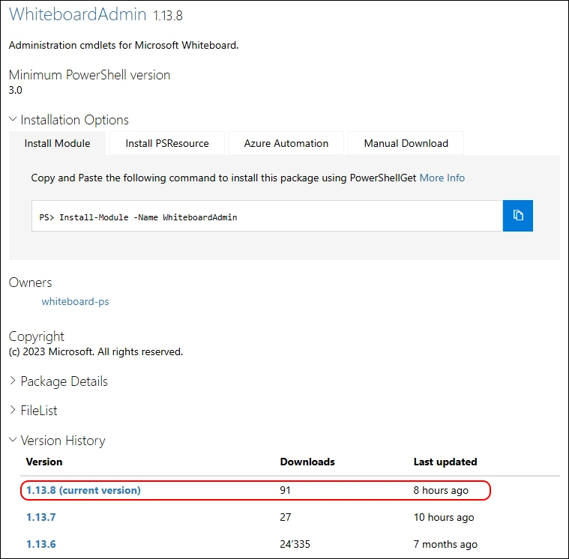Open the More Info link
The image size is (569, 559).
pyautogui.click(x=442, y=178)
